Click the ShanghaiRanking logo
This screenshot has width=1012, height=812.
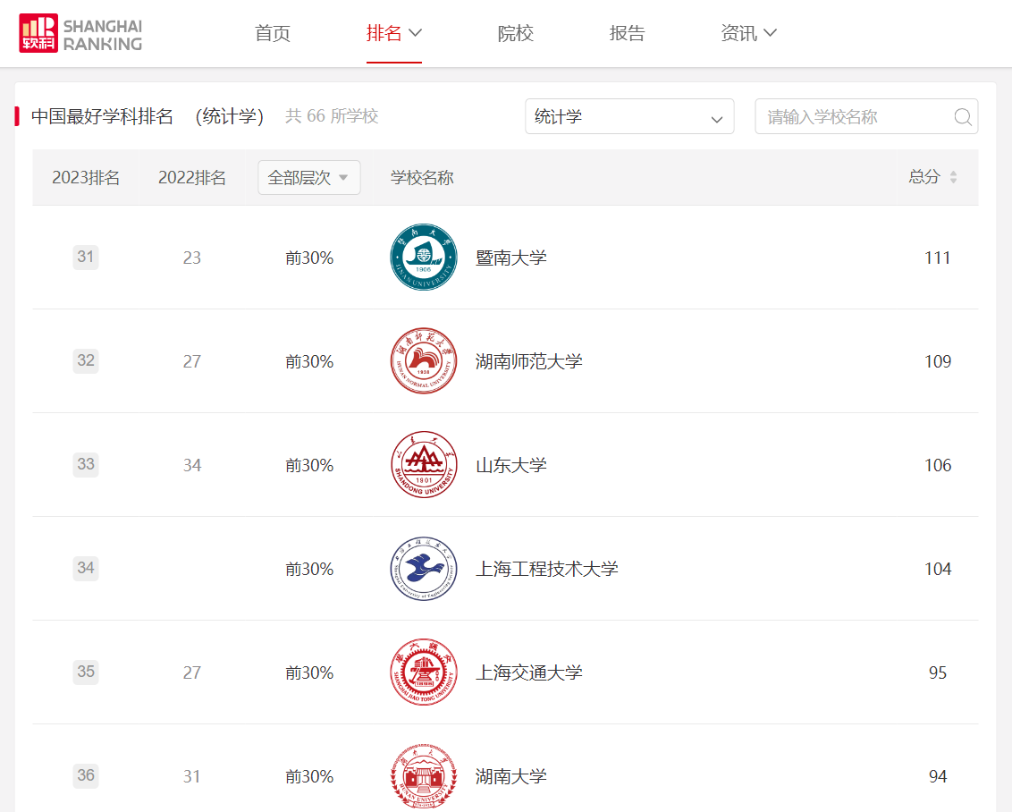coord(80,33)
